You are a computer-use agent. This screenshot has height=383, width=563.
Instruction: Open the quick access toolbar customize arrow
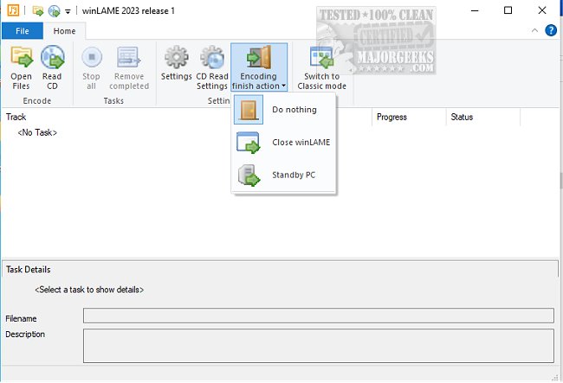point(68,11)
